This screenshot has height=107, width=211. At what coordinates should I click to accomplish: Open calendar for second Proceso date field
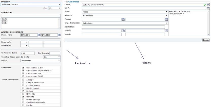click(166, 19)
